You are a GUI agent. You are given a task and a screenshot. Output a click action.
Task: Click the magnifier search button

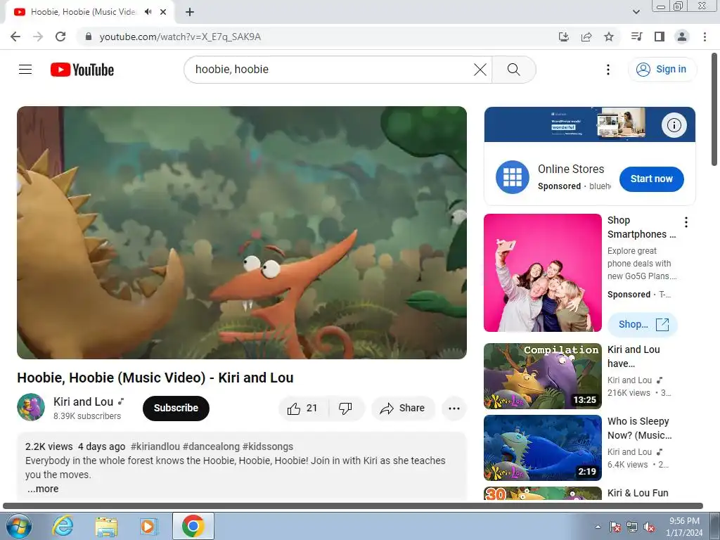pyautogui.click(x=513, y=70)
